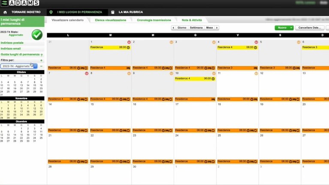Open orange Residence 3 bar on day 5
The height and width of the screenshot is (185, 329).
280,68
